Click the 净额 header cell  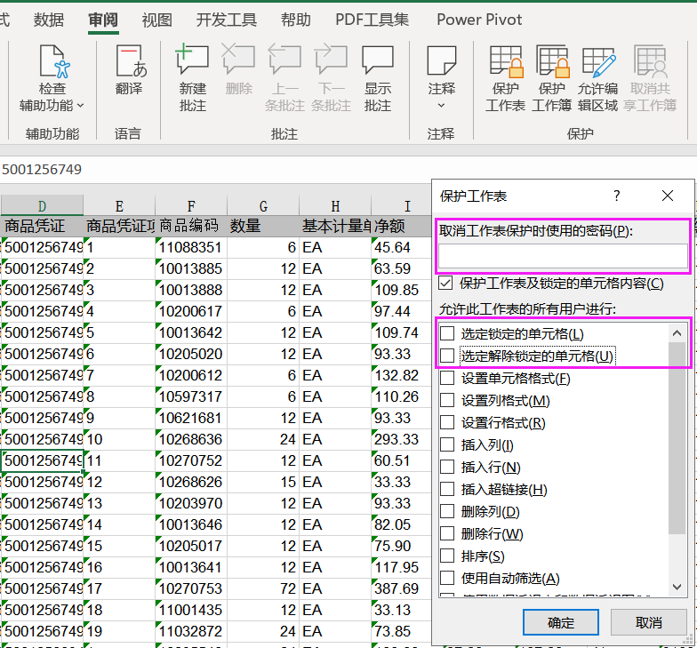[x=402, y=226]
